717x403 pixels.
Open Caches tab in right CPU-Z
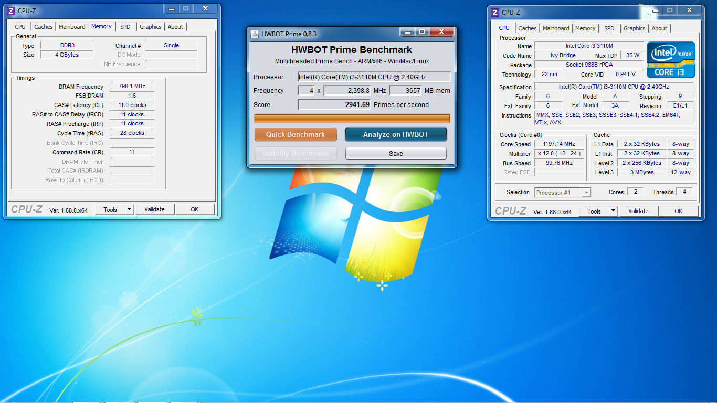(528, 28)
